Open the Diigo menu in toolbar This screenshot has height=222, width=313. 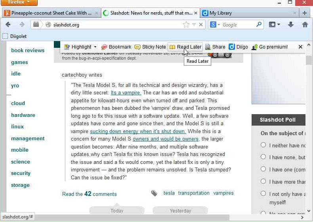pos(238,47)
